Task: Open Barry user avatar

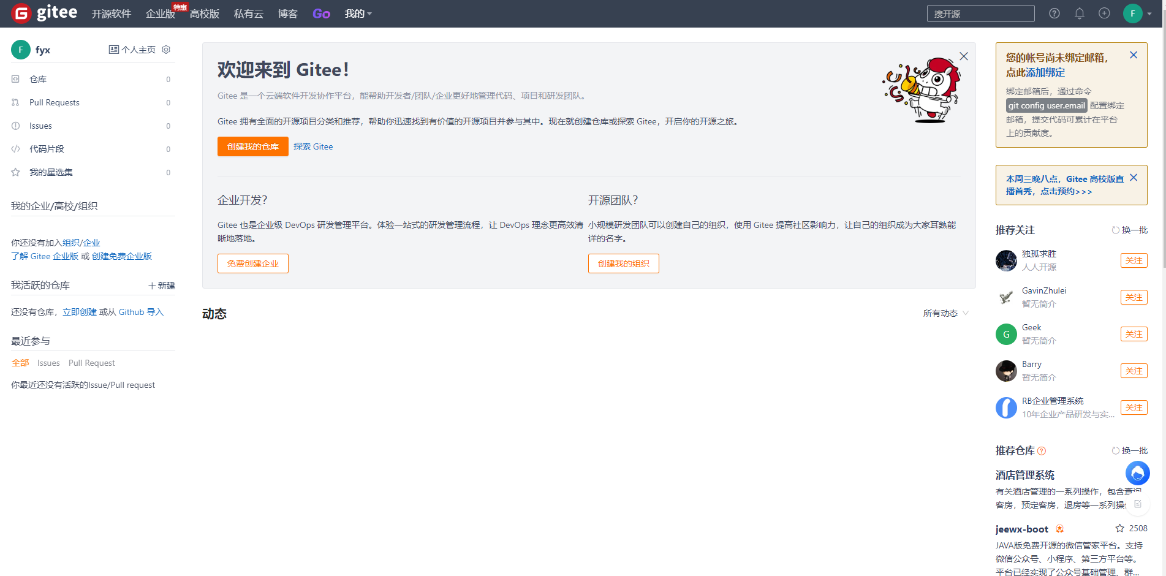Action: click(x=1006, y=371)
